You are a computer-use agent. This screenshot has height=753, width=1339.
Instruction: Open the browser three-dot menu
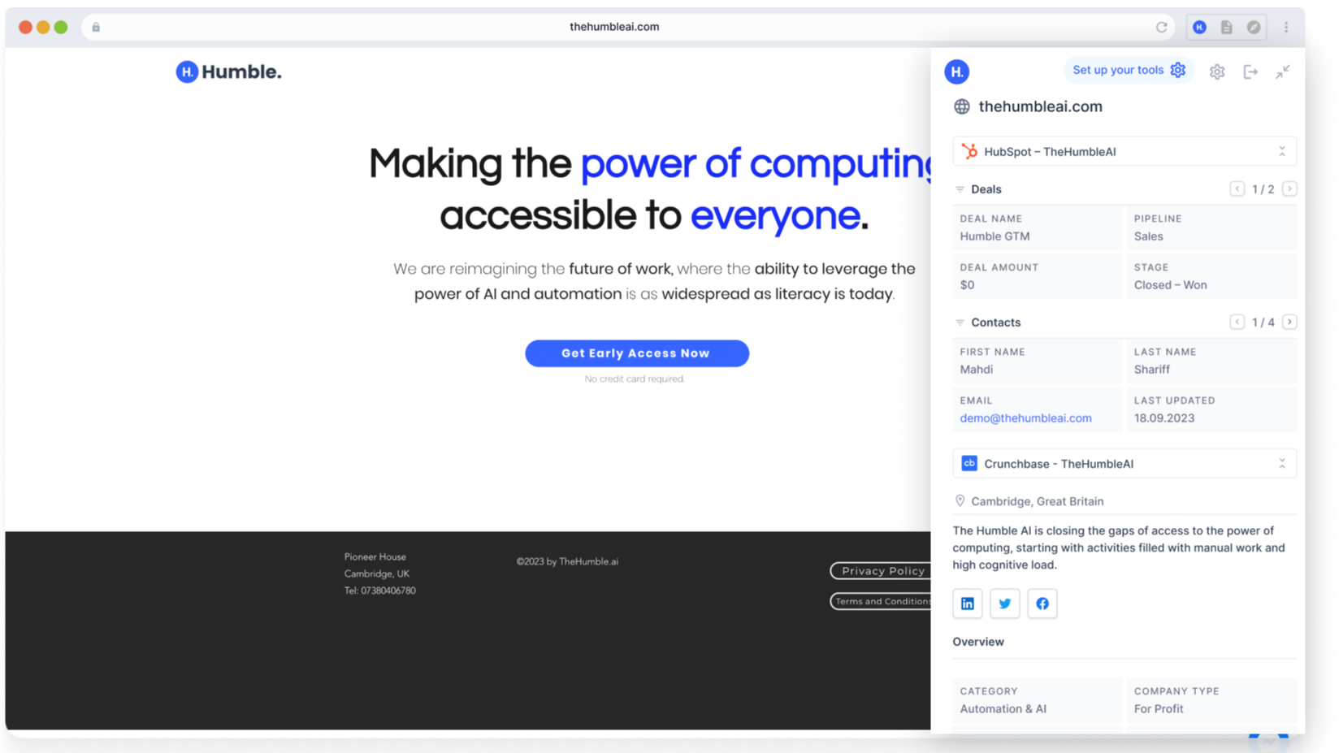pyautogui.click(x=1285, y=27)
